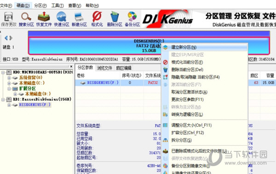
Task: Expand the 本地磁盘(C:) tree node
Action: tap(9, 83)
